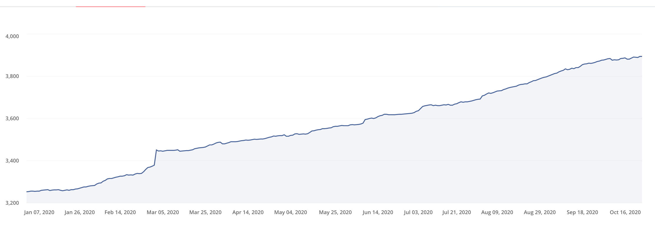Click the May 04, 2020 date label
The image size is (655, 237).
click(291, 212)
